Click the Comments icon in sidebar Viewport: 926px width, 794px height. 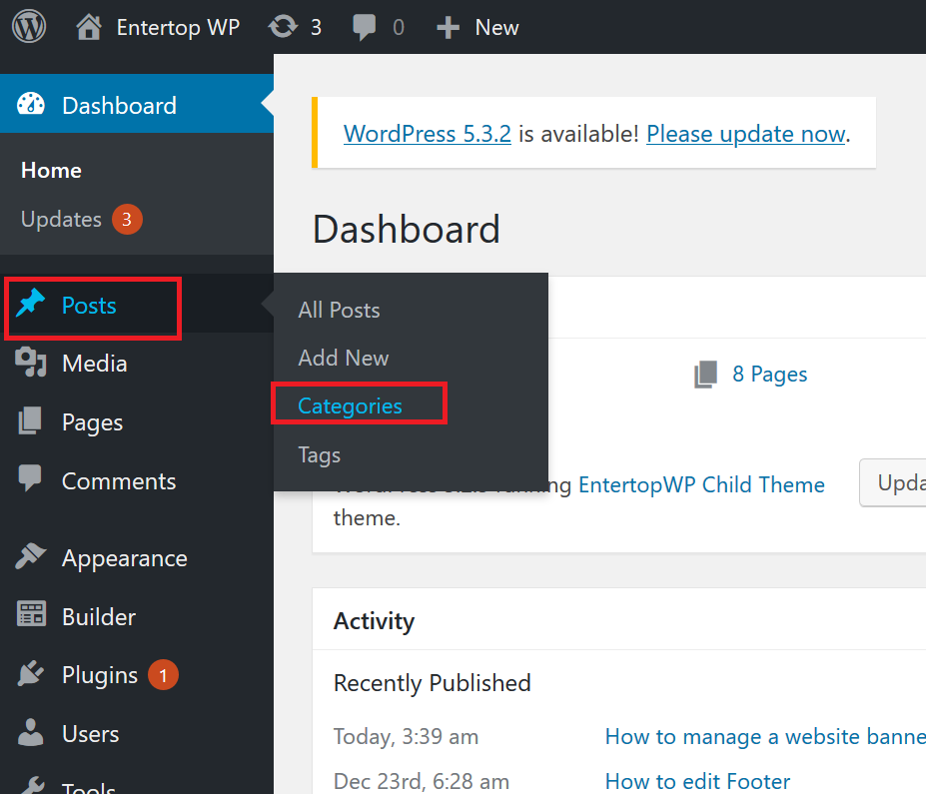click(30, 478)
